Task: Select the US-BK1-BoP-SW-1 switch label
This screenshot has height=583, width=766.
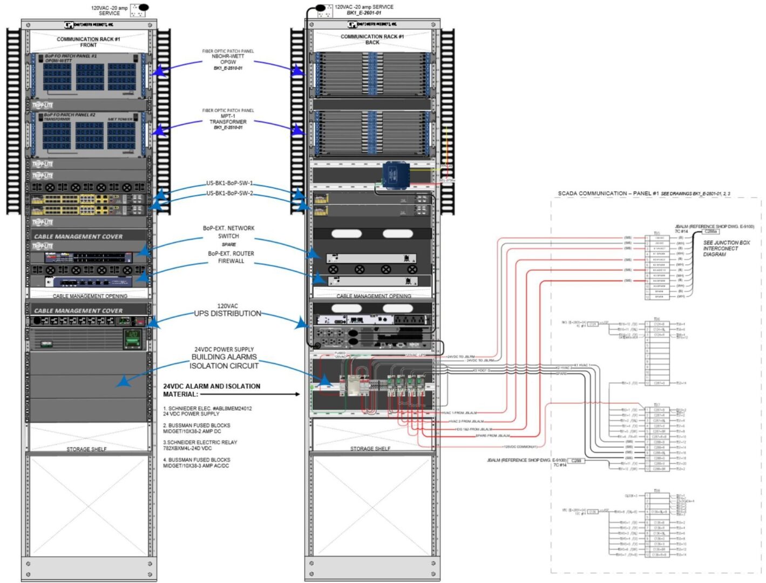Action: point(229,183)
